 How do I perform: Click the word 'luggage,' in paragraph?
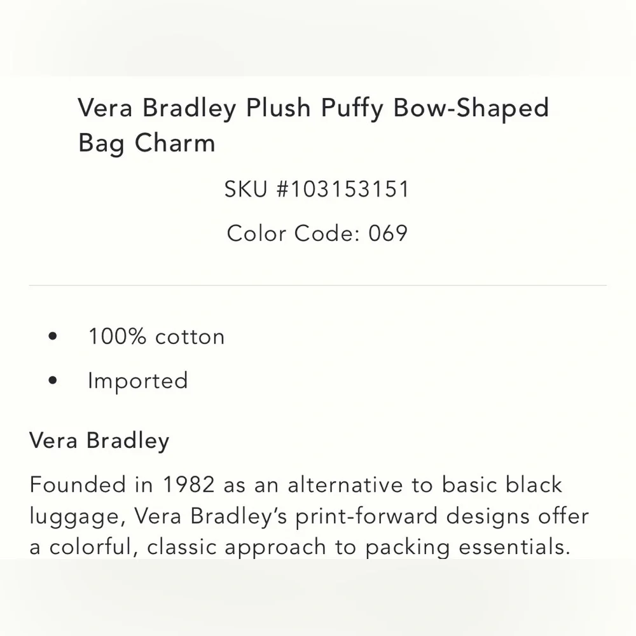[x=78, y=516]
